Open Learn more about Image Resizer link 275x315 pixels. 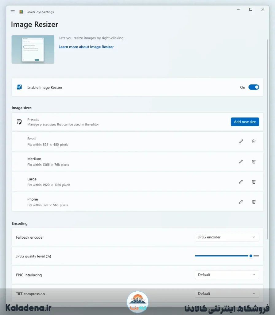point(86,47)
